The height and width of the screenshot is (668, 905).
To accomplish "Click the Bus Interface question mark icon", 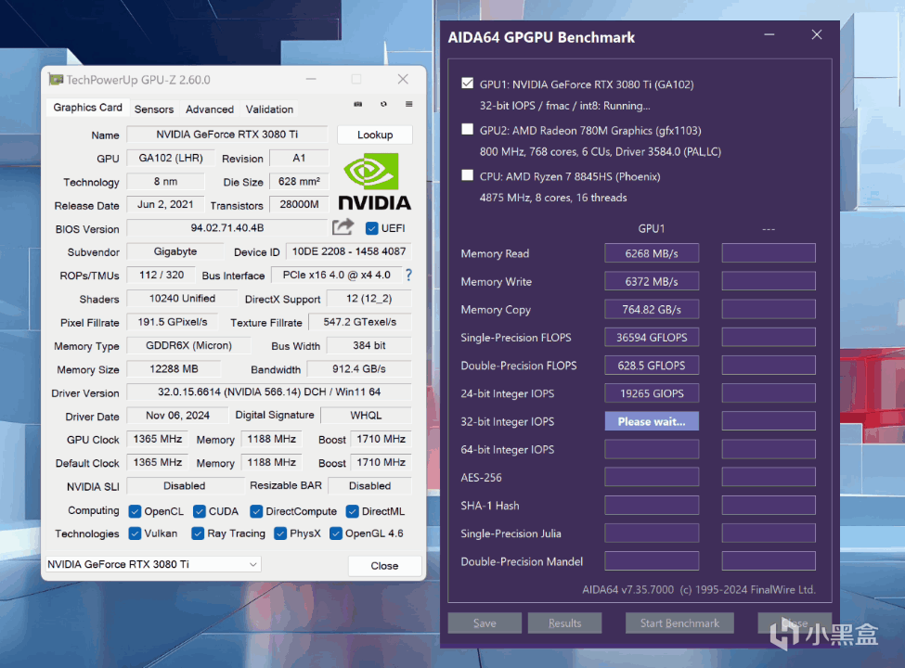I will click(408, 275).
